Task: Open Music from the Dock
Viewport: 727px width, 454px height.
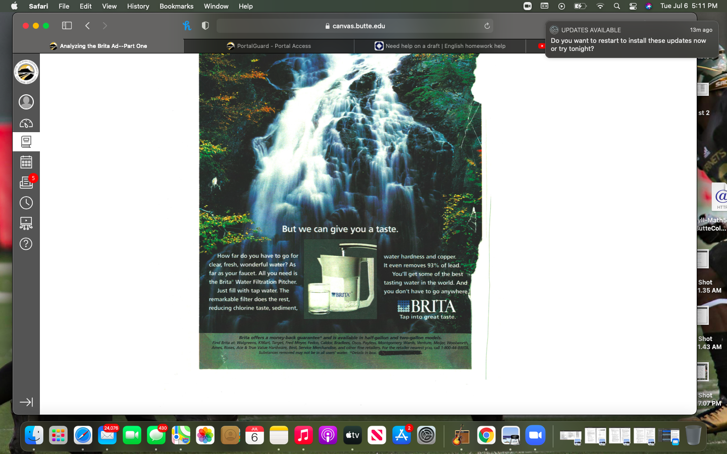Action: point(303,435)
